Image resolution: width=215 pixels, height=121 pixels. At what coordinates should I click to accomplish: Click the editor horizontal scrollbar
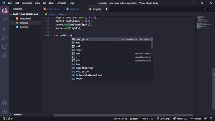click(x=123, y=115)
